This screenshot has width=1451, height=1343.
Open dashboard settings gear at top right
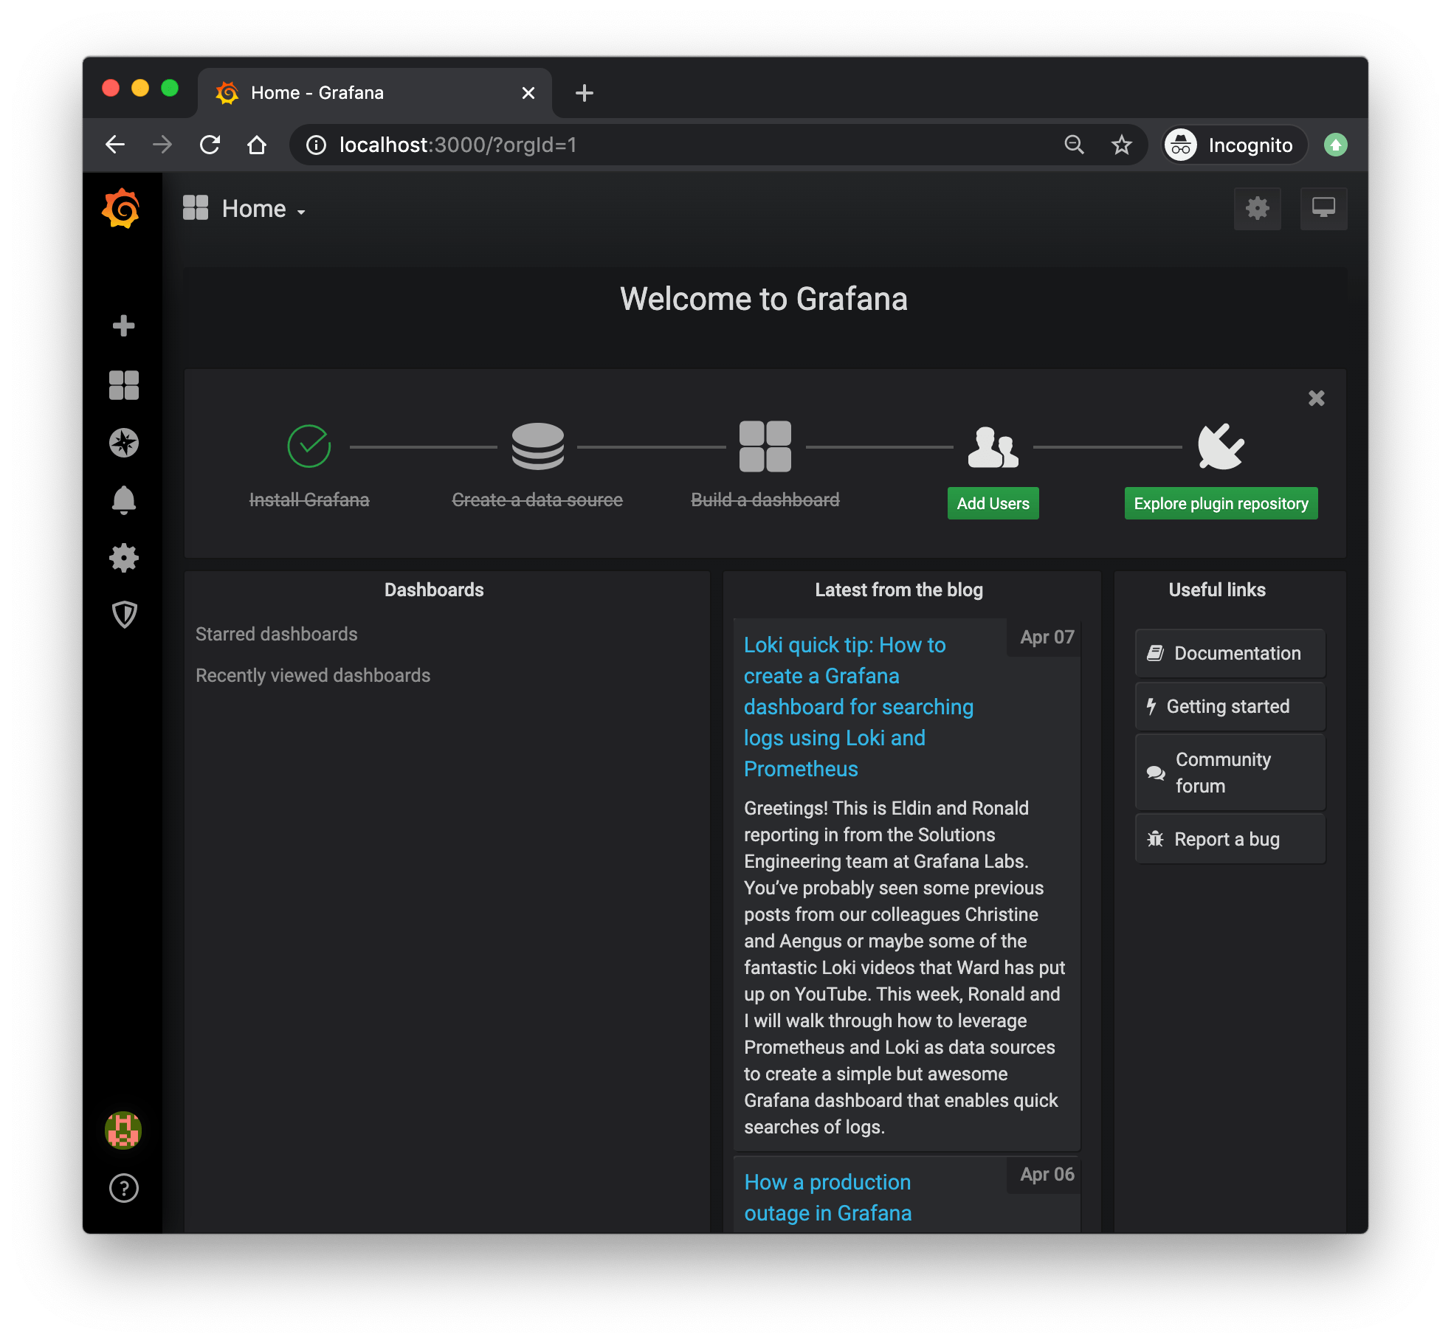click(1258, 209)
